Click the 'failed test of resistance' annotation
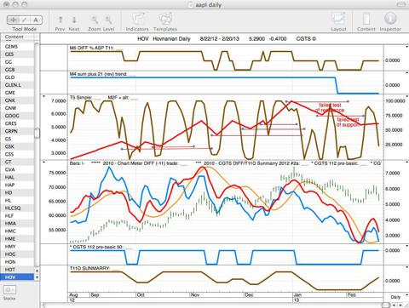This screenshot has width=409, height=308. click(x=330, y=107)
